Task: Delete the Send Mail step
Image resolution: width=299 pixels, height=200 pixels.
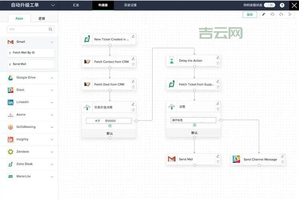Action: click(x=218, y=162)
